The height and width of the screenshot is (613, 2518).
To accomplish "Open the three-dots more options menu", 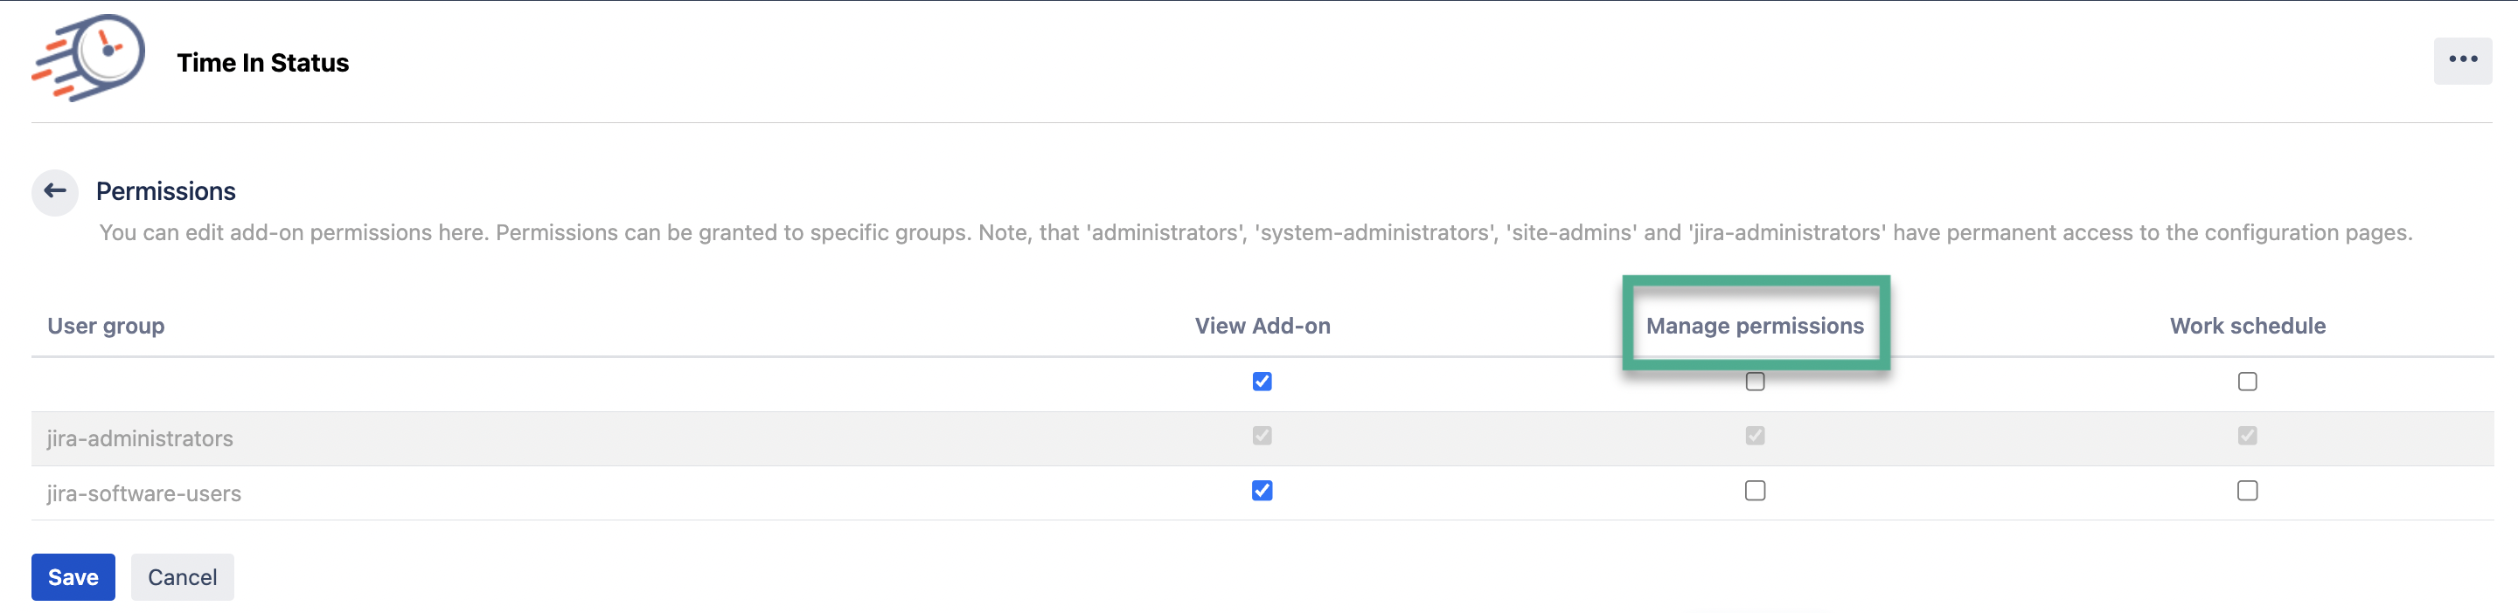I will coord(2461,60).
